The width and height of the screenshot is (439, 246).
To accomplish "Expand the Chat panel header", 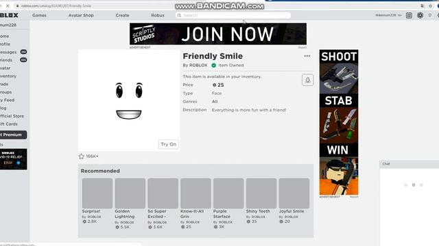I will click(409, 164).
